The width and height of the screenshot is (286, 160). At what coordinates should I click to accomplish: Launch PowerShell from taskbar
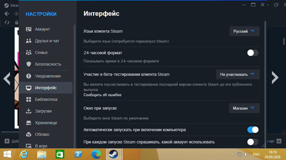pos(78,154)
